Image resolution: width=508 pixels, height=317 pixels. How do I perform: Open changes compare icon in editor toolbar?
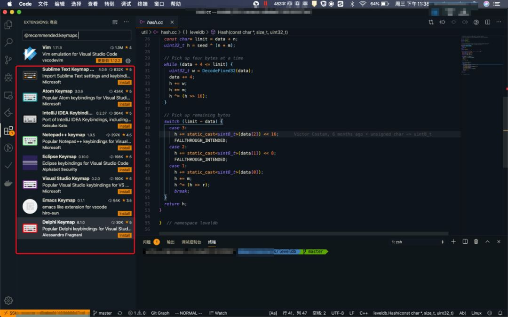(x=431, y=22)
